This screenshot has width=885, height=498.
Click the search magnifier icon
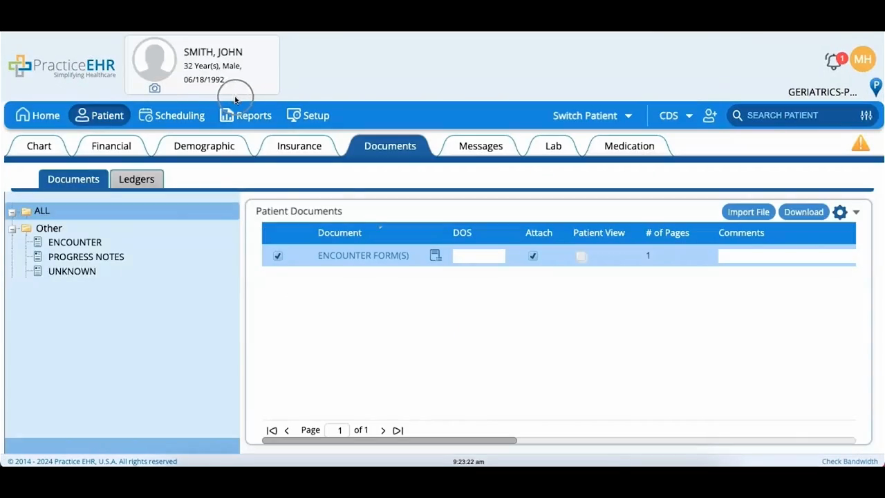point(737,116)
